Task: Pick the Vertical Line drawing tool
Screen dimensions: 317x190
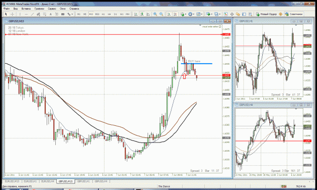Action: 20,14
